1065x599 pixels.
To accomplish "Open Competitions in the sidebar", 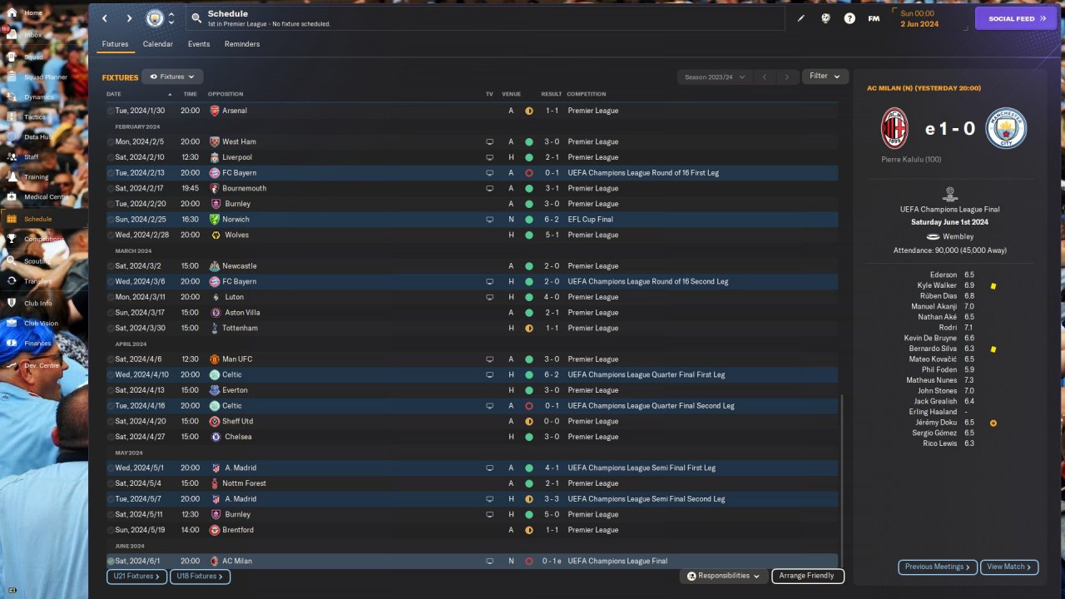I will (43, 240).
